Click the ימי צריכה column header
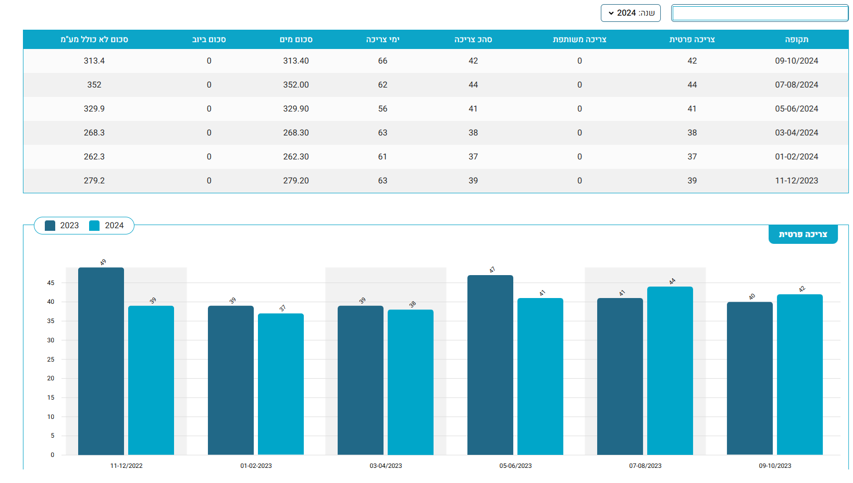853x483 pixels. pos(382,40)
